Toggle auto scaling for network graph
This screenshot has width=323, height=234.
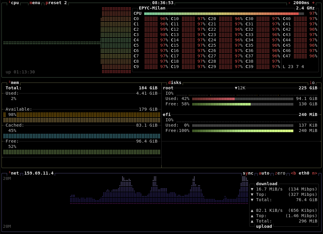(x=264, y=173)
